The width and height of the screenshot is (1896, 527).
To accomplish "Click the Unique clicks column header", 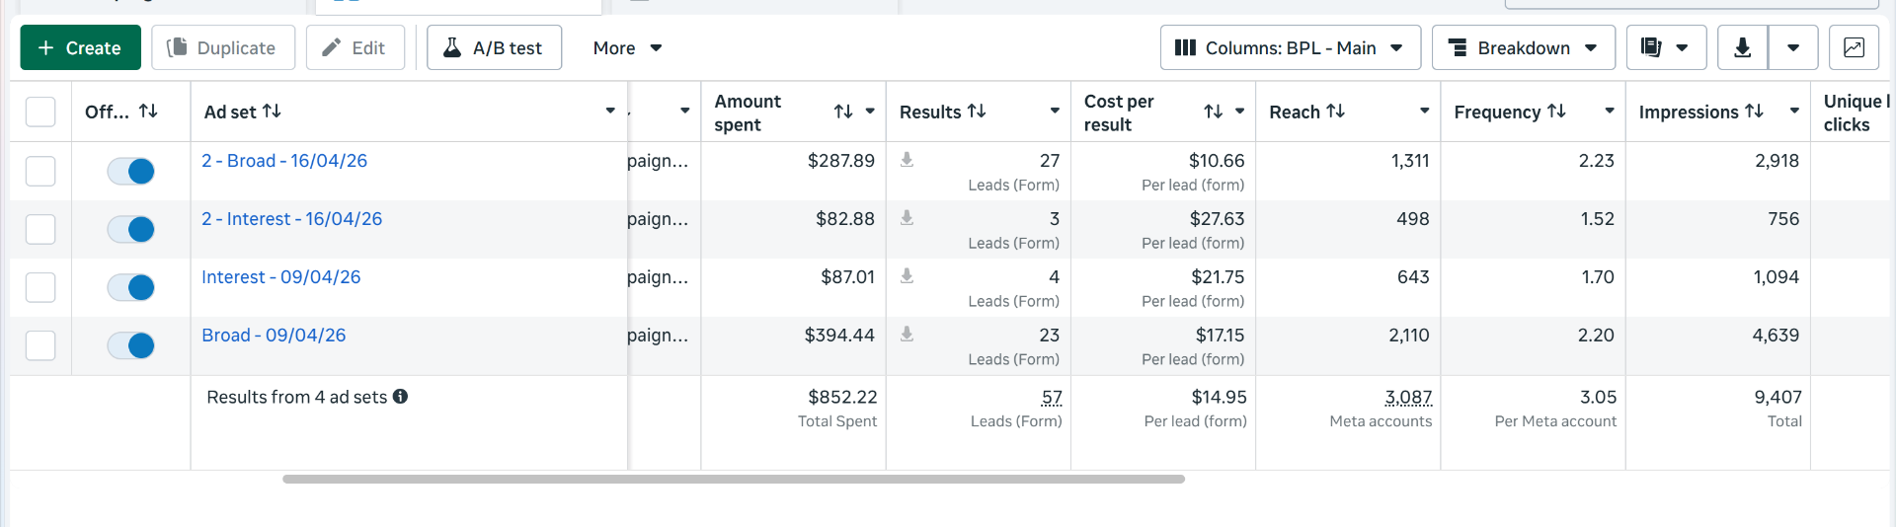I will tap(1855, 113).
